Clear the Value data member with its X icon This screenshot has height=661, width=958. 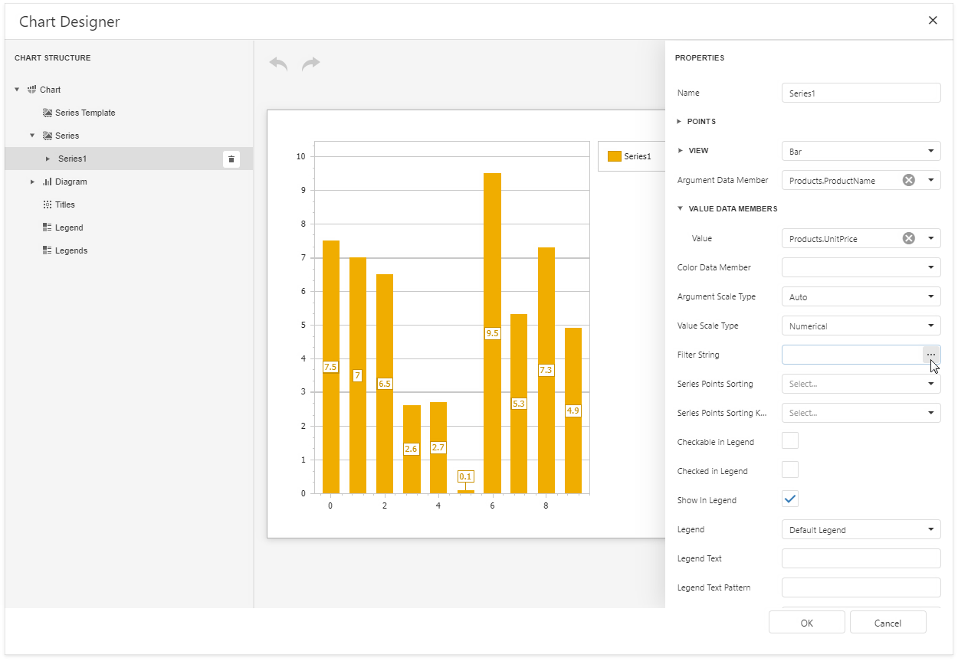[908, 238]
